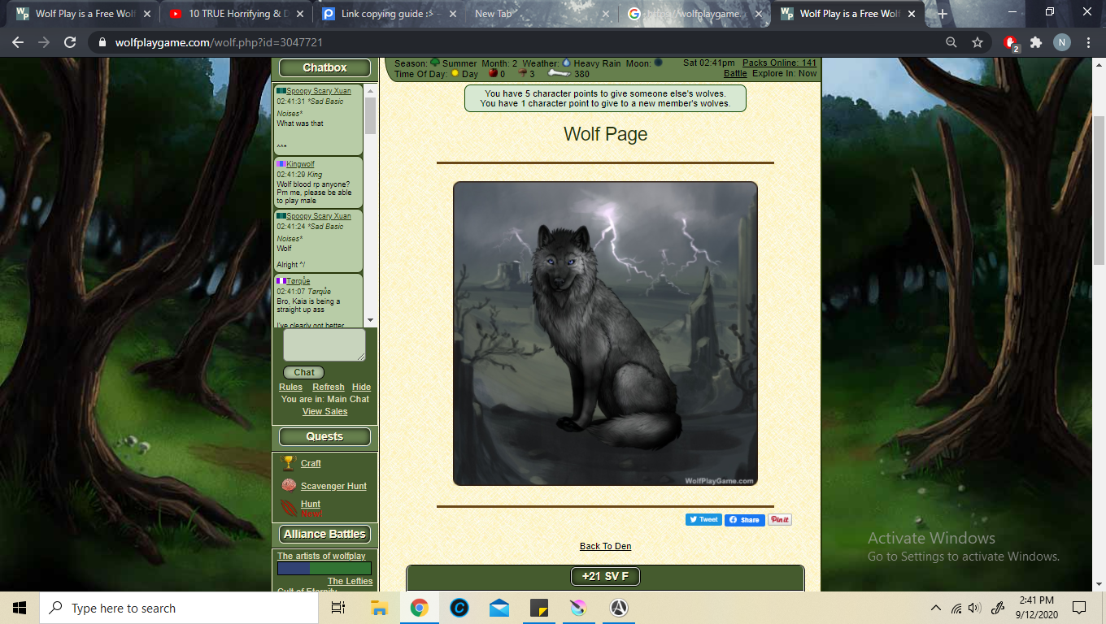This screenshot has width=1106, height=624.
Task: Click the Chat send button
Action: tap(303, 372)
